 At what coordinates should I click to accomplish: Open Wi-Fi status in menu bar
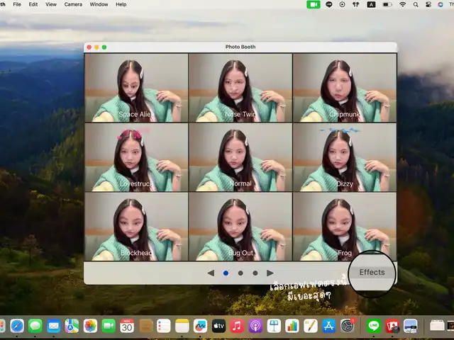point(403,4)
